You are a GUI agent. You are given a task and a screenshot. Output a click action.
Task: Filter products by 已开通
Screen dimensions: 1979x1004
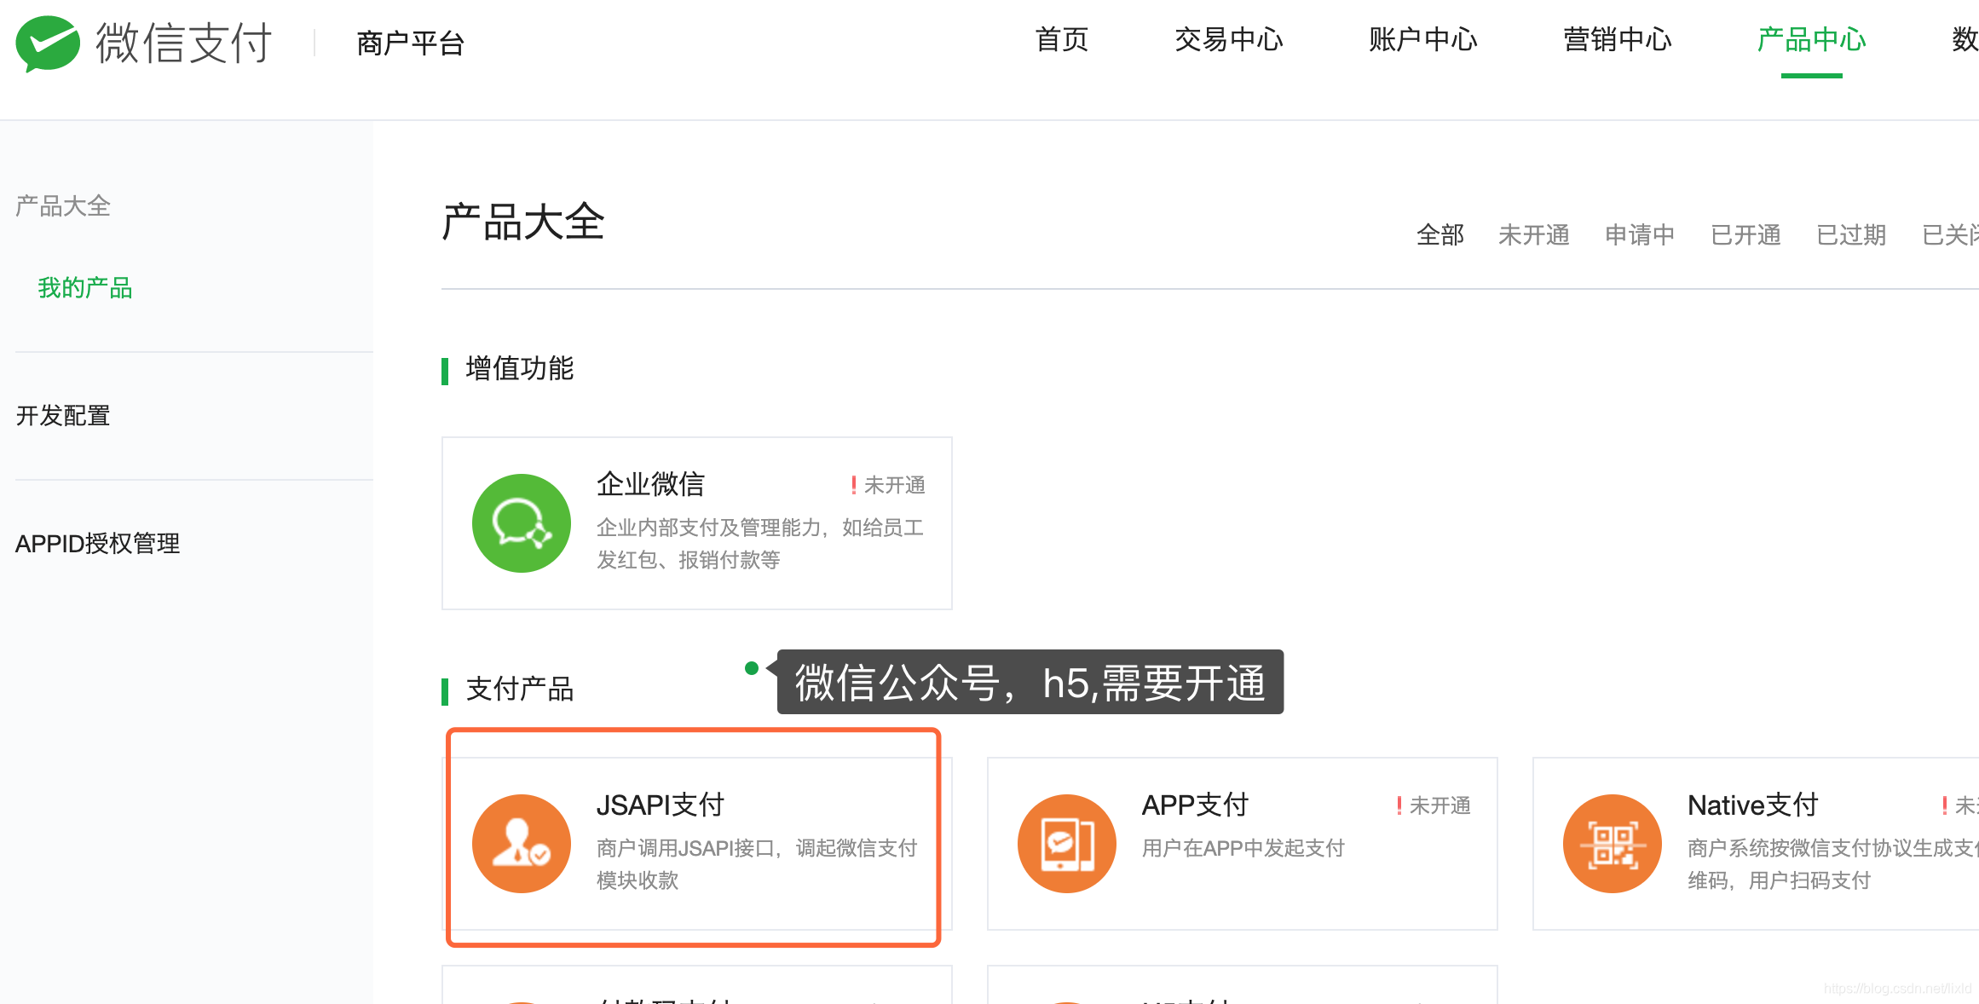(x=1745, y=234)
